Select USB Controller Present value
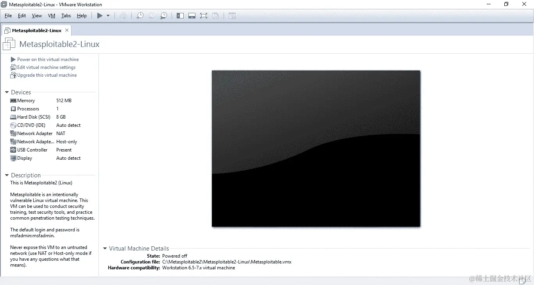Viewport: 534px width, 285px height. point(64,150)
